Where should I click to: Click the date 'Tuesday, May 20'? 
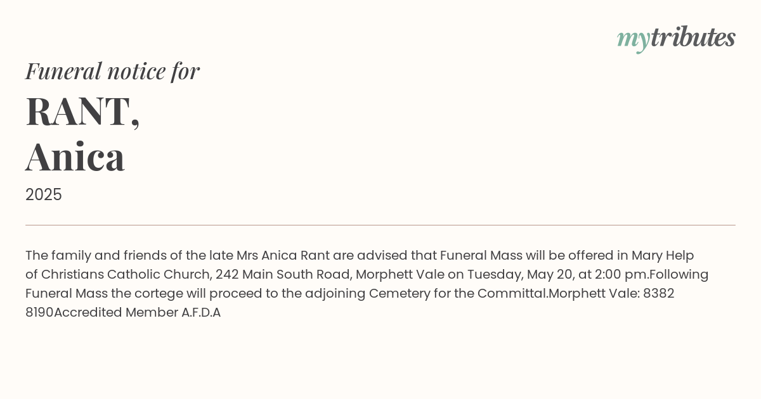pyautogui.click(x=518, y=274)
